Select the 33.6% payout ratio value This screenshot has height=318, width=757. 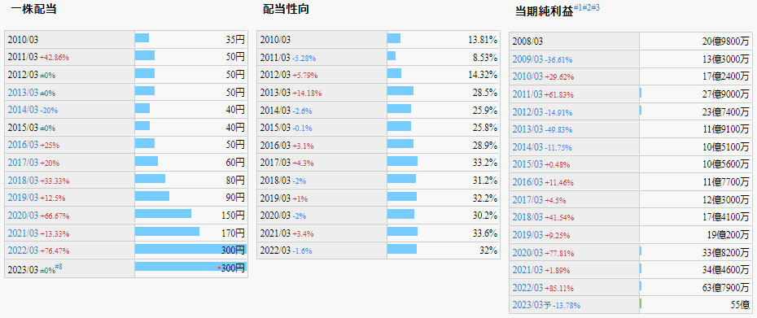coord(484,233)
